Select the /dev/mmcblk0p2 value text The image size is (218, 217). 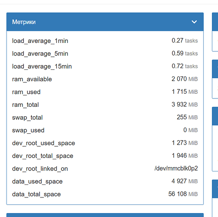coord(176,168)
